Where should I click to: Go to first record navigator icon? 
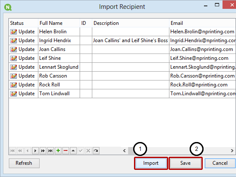tap(13, 151)
